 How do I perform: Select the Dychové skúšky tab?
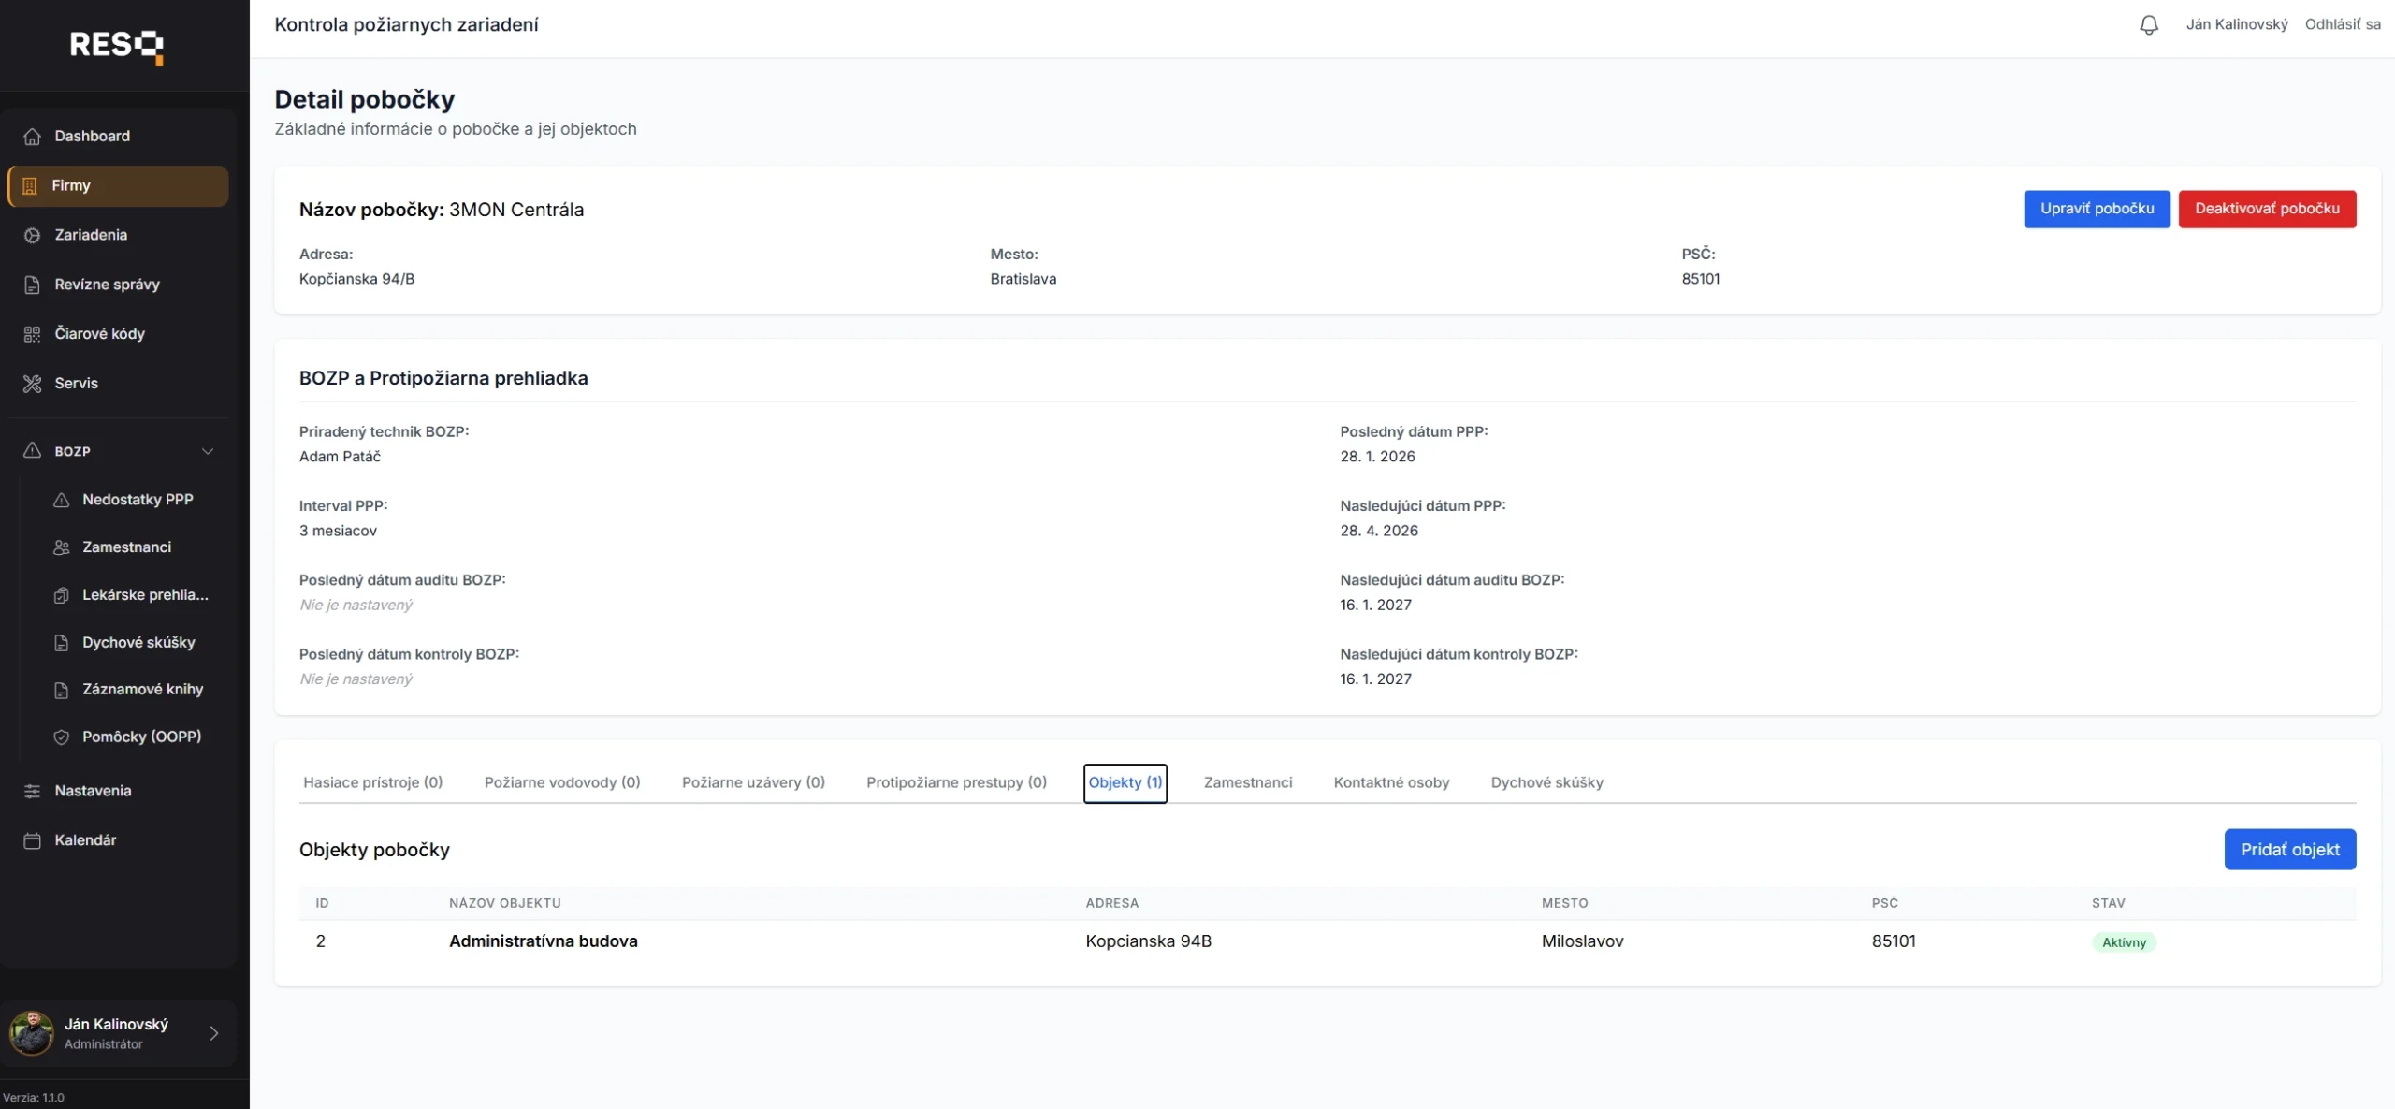pos(1546,782)
